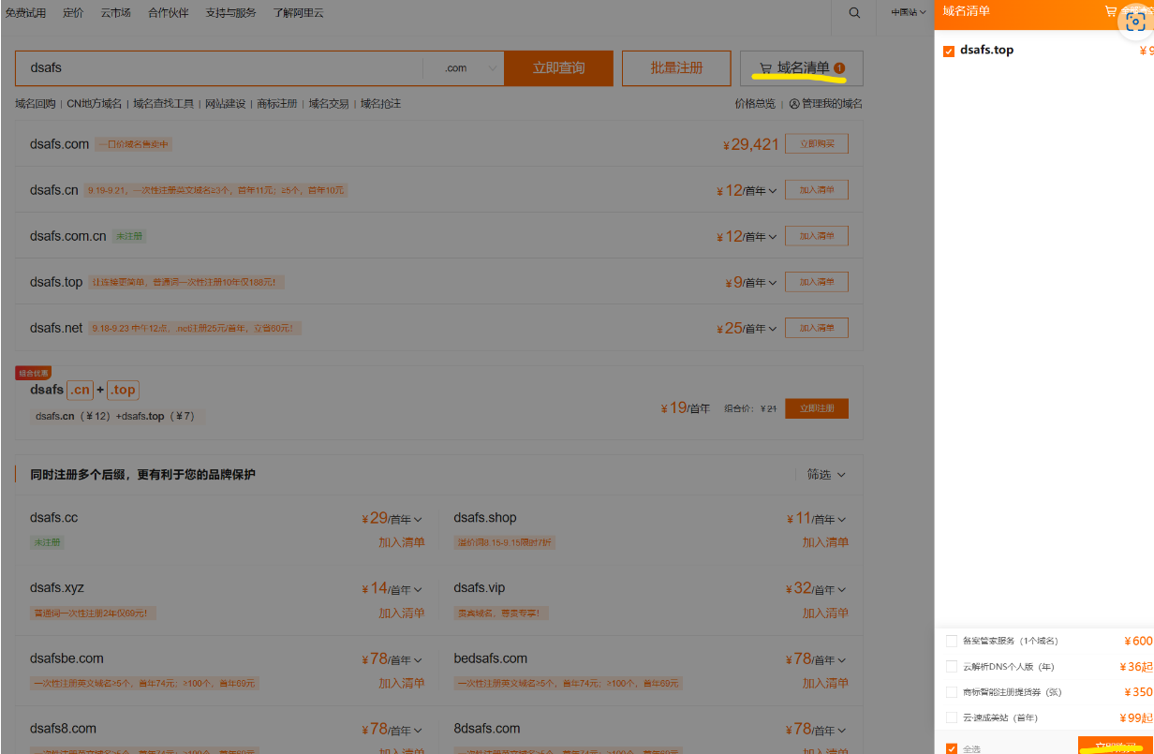Add dsafs.net to list via 加入清单

(x=816, y=328)
